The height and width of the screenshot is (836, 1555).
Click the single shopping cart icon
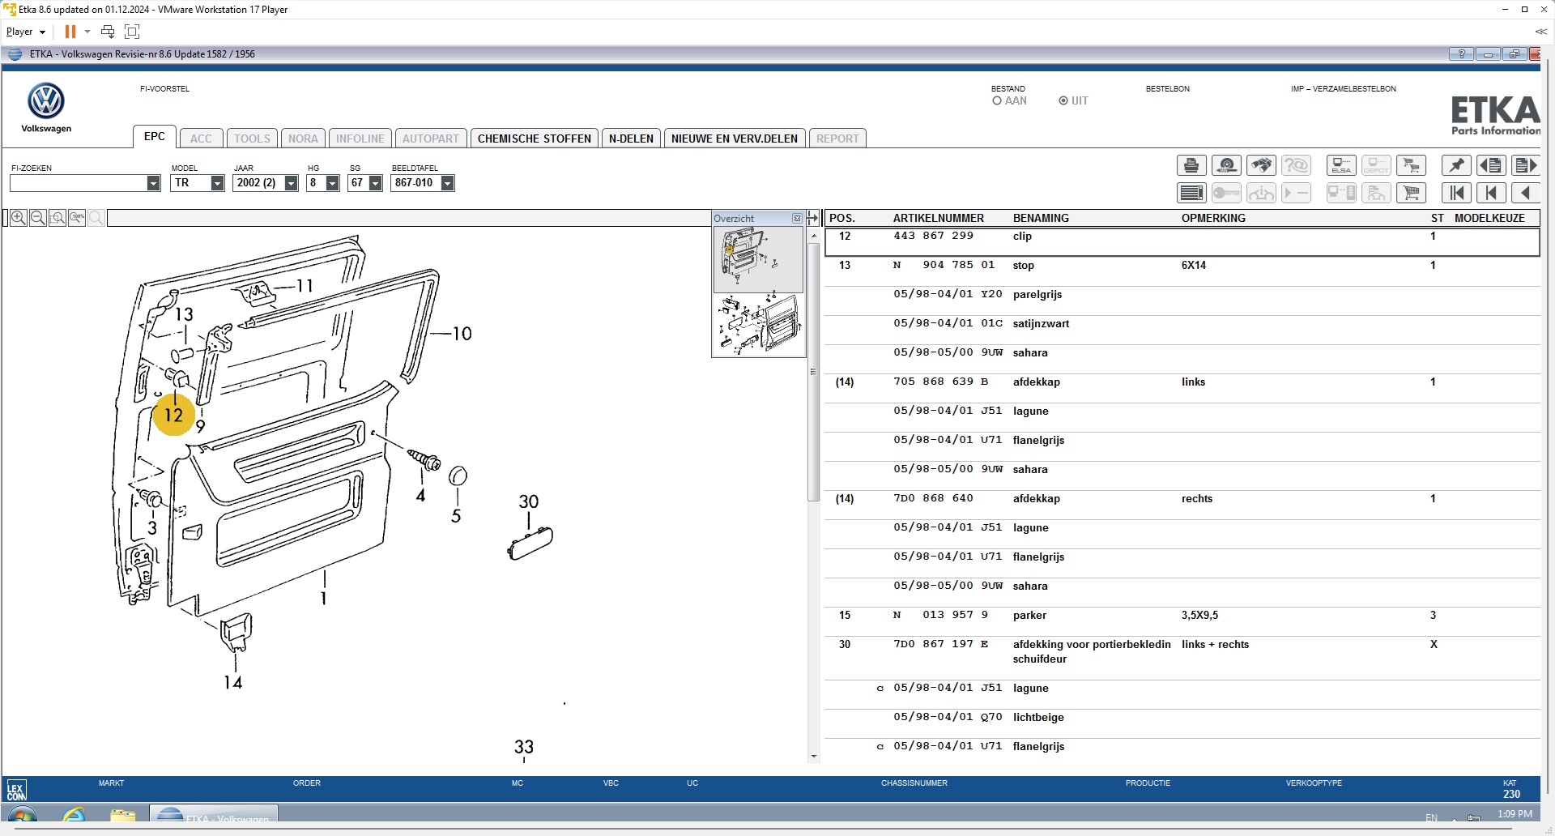[x=1411, y=193]
